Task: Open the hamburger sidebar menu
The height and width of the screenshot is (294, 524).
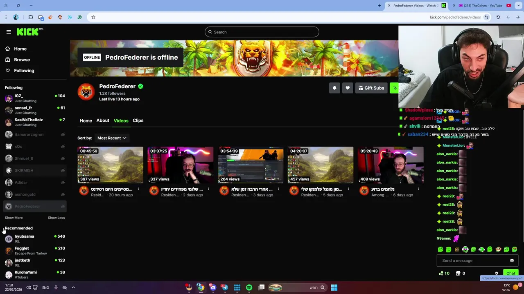Action: (9, 32)
